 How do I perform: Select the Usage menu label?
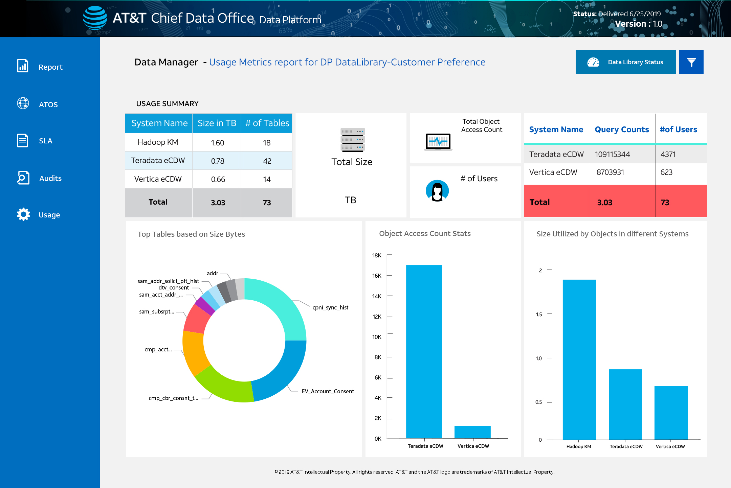click(49, 215)
